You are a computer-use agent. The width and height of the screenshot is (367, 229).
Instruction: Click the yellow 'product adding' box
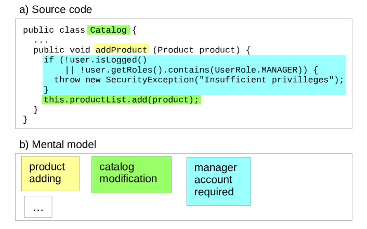[50, 173]
